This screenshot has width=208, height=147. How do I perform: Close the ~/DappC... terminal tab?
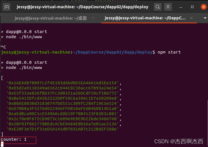click(191, 18)
